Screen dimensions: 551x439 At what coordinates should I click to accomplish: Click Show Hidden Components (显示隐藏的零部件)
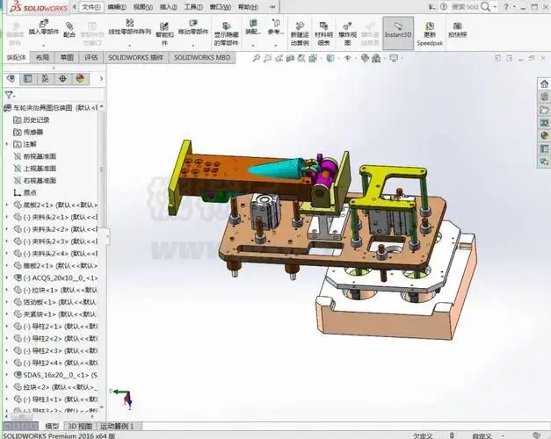pos(227,34)
